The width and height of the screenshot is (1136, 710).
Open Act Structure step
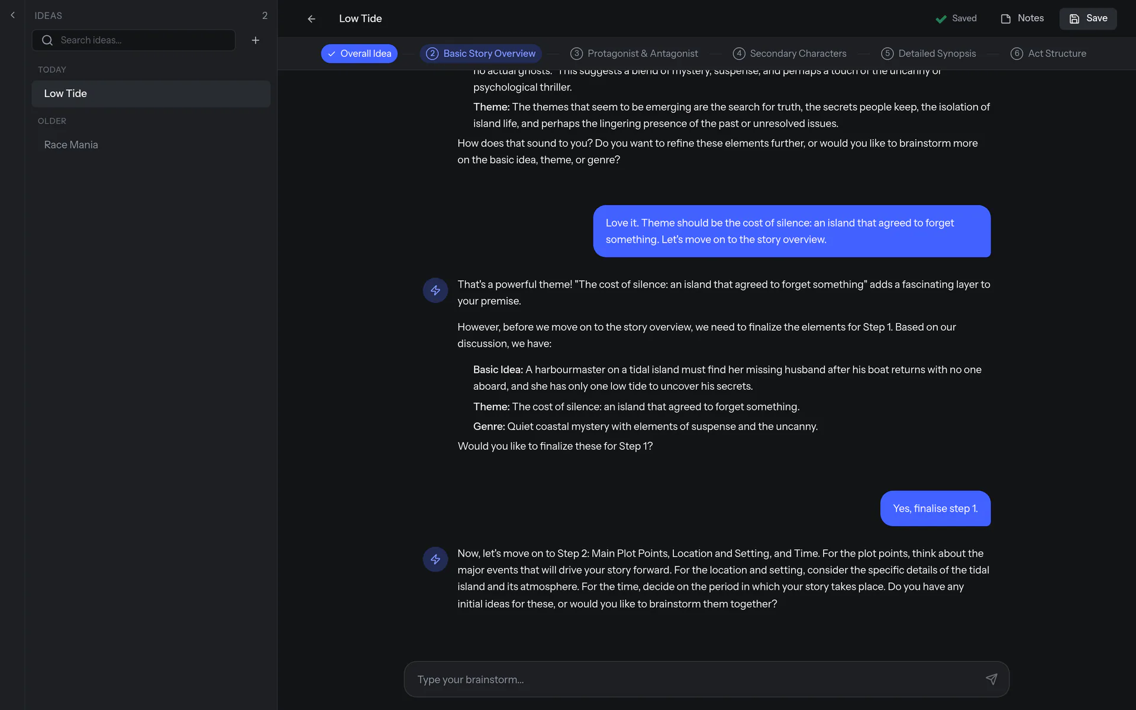pyautogui.click(x=1048, y=53)
